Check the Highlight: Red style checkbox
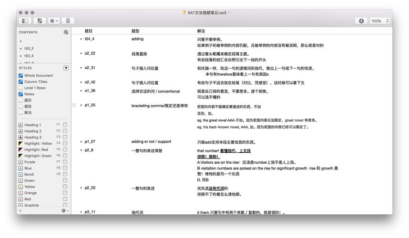Viewport: 409px width, 238px height. (x=65, y=149)
